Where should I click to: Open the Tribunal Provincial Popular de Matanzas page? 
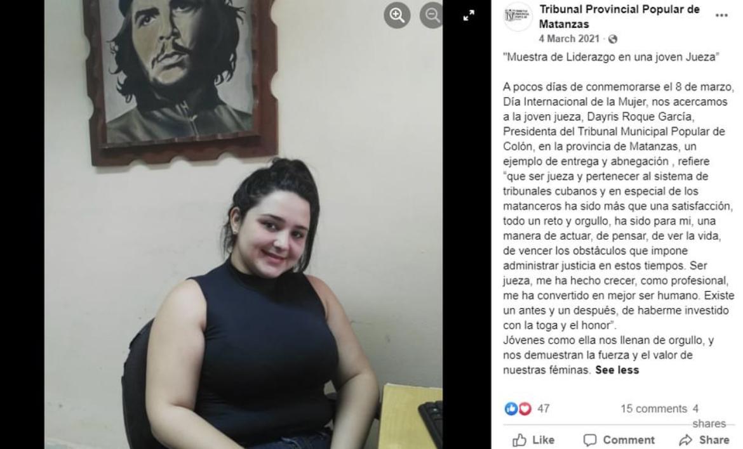619,16
